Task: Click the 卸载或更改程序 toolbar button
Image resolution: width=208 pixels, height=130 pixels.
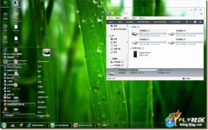Action: coord(143,22)
